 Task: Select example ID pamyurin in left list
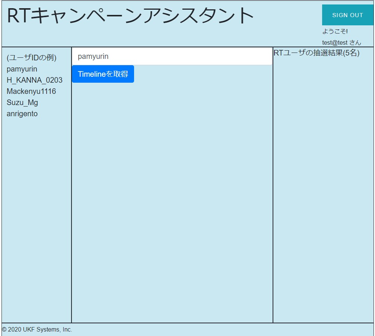(22, 69)
